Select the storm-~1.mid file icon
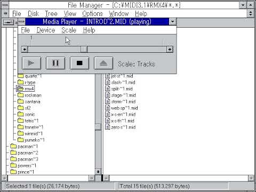 coord(107,101)
